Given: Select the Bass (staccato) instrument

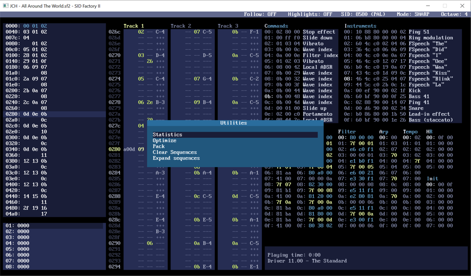Looking at the screenshot, I should (x=403, y=120).
